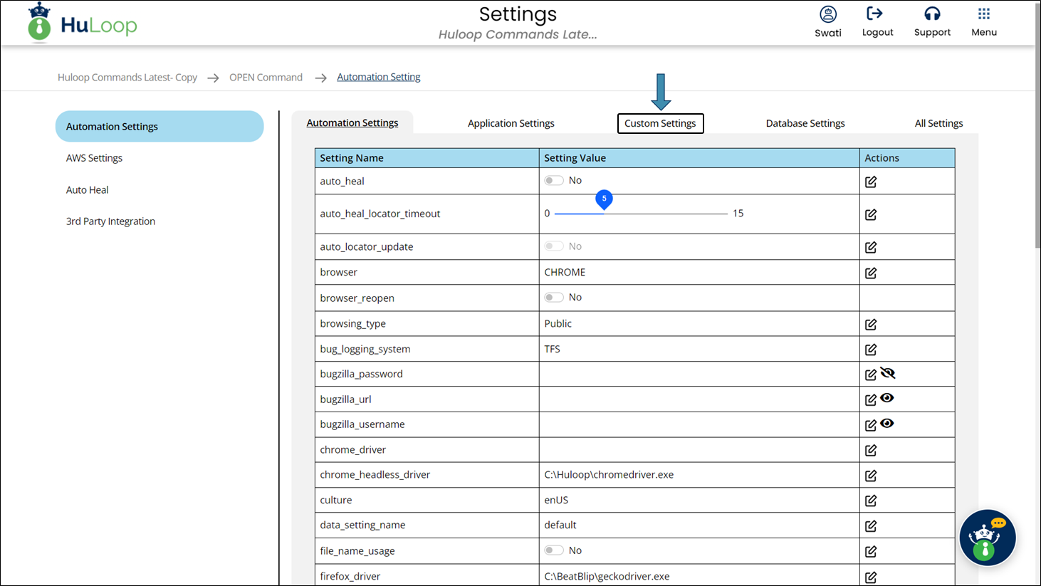This screenshot has height=586, width=1041.
Task: Open the chatbot assistant bubble
Action: pos(987,538)
